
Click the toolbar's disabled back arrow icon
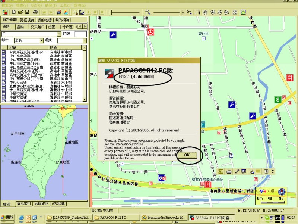click(44, 12)
